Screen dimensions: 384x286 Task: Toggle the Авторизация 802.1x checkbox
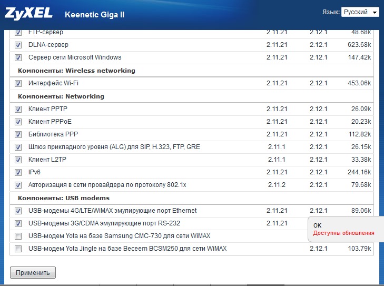tap(18, 185)
